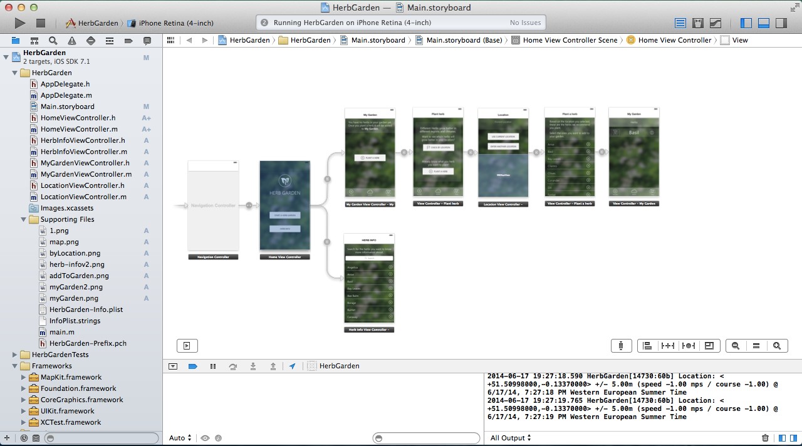
Task: Open the version editor
Action: pos(715,23)
